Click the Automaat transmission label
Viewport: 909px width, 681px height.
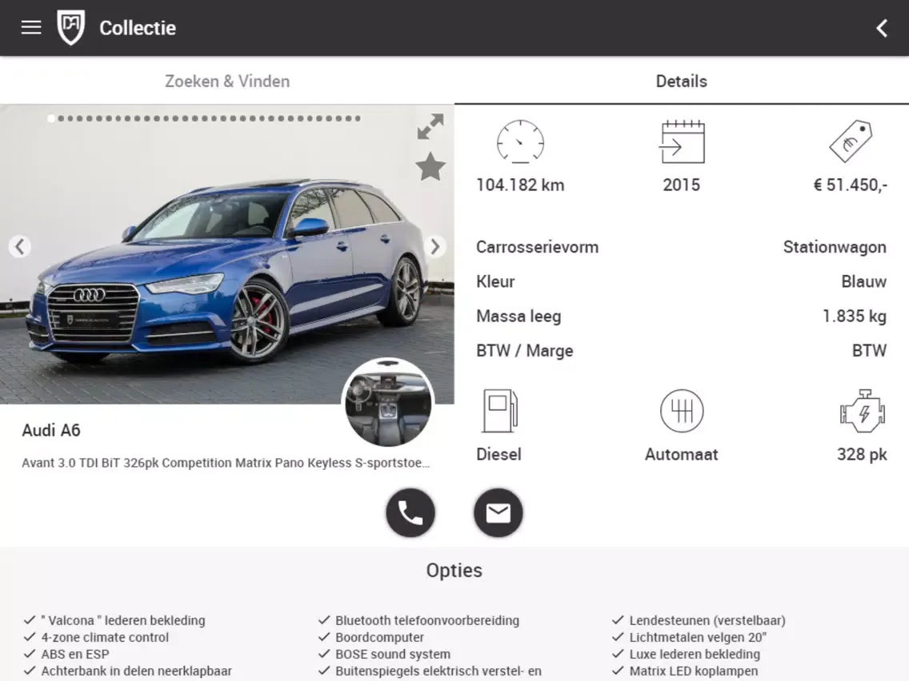(x=682, y=454)
